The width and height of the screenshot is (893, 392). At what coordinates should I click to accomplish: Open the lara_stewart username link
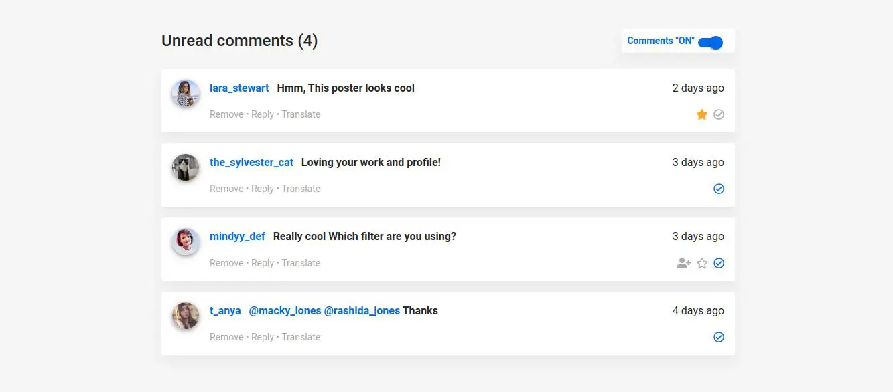(x=239, y=88)
